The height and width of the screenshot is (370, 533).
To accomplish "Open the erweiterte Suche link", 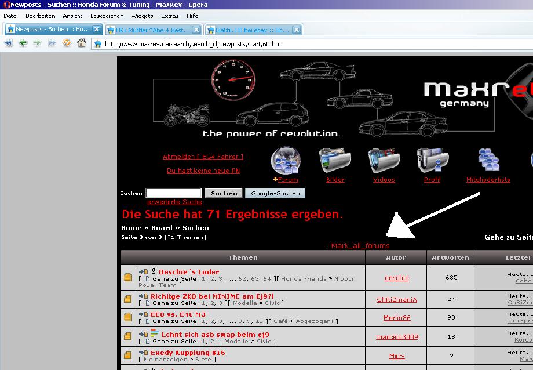I will click(174, 202).
